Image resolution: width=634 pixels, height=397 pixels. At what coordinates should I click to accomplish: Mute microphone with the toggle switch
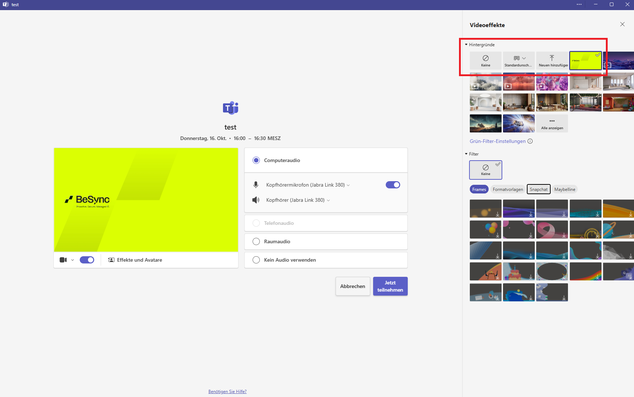pyautogui.click(x=393, y=185)
